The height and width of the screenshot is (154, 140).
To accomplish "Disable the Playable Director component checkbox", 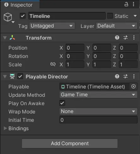I will pos(20,77).
